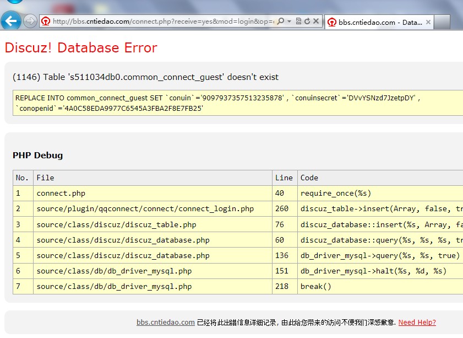Click row number 7 cell
463x338 pixels.
coord(23,286)
